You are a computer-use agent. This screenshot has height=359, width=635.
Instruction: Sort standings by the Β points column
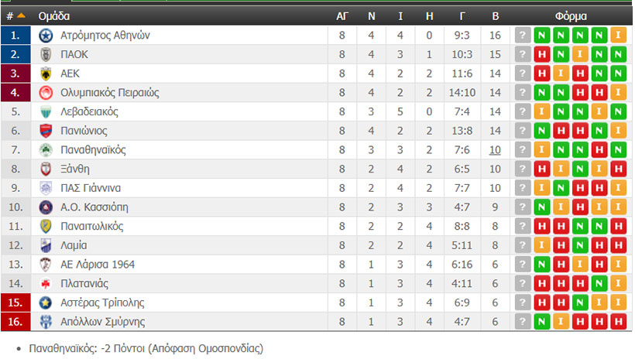click(x=496, y=16)
